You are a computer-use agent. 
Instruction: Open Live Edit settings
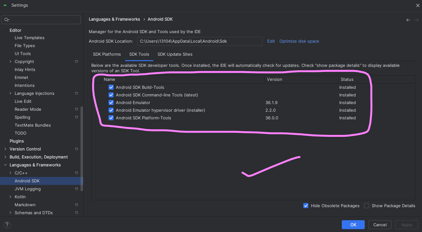tap(23, 101)
